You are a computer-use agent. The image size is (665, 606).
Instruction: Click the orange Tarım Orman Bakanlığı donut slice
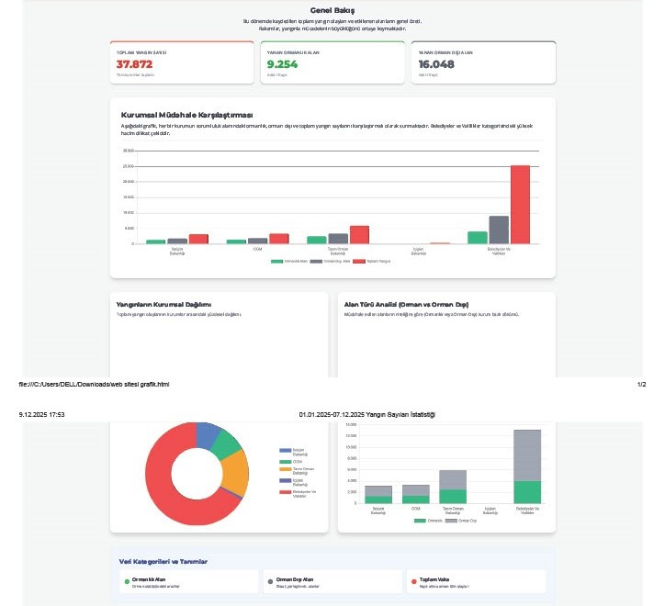pyautogui.click(x=236, y=475)
